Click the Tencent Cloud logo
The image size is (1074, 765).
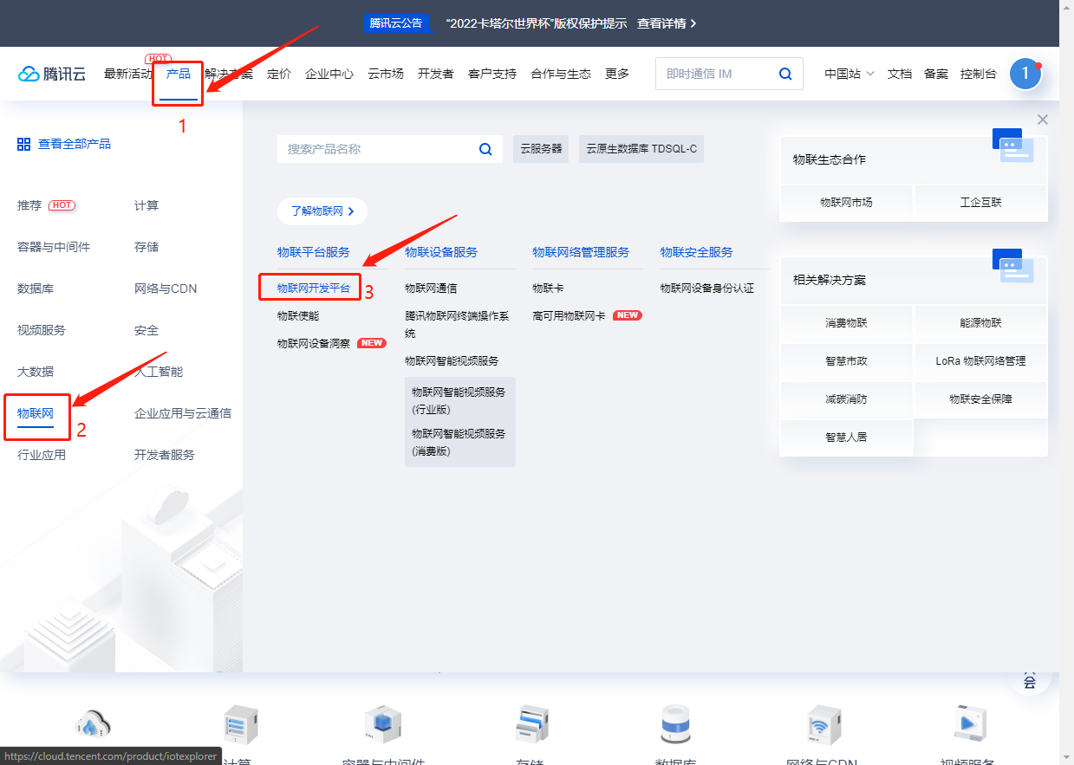pyautogui.click(x=51, y=73)
